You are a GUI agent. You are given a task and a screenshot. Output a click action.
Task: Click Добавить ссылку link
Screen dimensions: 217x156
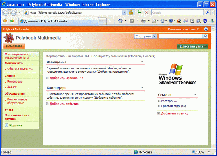click(175, 113)
